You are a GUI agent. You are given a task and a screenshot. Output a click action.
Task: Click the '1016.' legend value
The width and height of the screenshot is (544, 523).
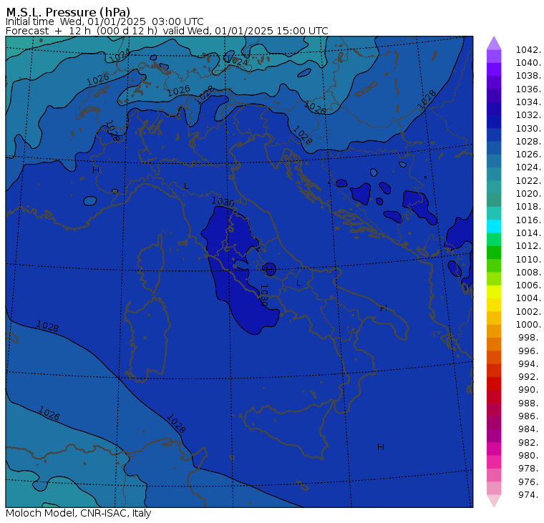point(528,220)
